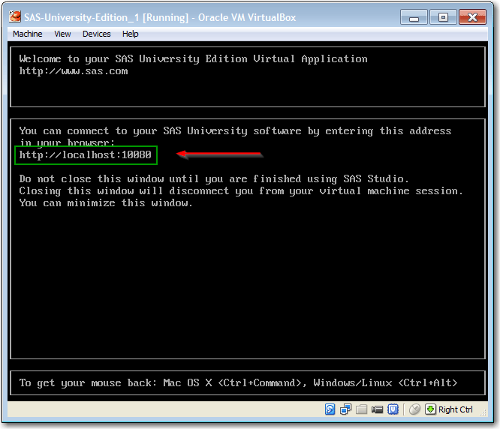This screenshot has height=429, width=500.
Task: Click the mouse integration status icon
Action: (414, 409)
